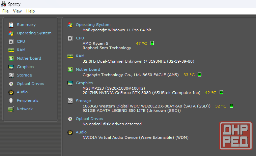The height and width of the screenshot is (156, 256).
Task: Click the CPU chip icon in the sidebar
Action: pyautogui.click(x=11, y=42)
